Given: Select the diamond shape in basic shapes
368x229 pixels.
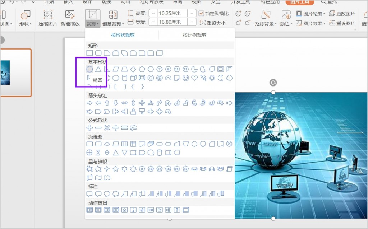Looking at the screenshot, I should pyautogui.click(x=133, y=69).
